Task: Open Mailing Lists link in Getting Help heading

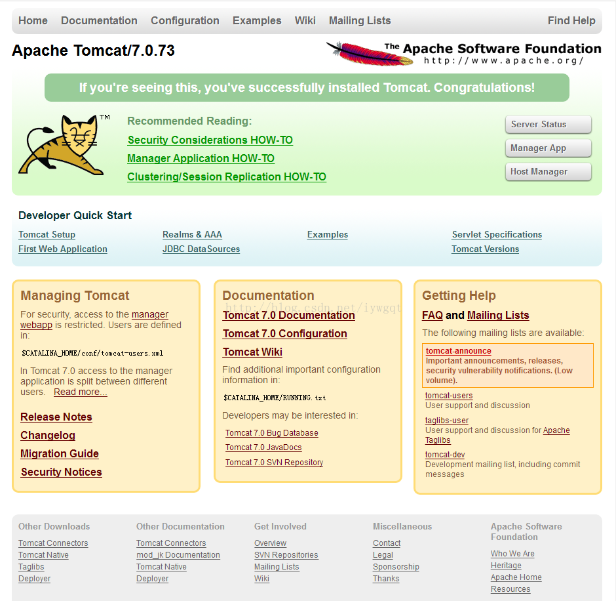Action: click(x=498, y=316)
